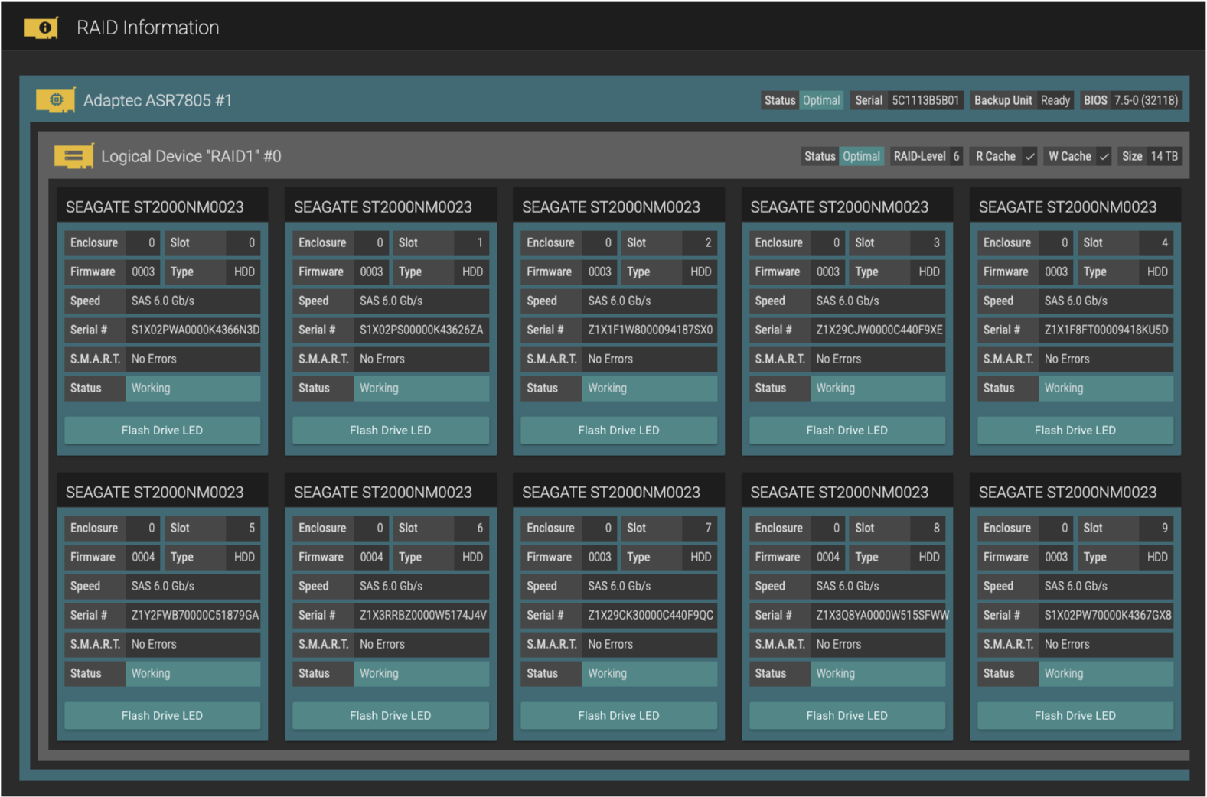Select serial Z1X1F1W8000094187SX0
The width and height of the screenshot is (1207, 797).
pyautogui.click(x=651, y=330)
